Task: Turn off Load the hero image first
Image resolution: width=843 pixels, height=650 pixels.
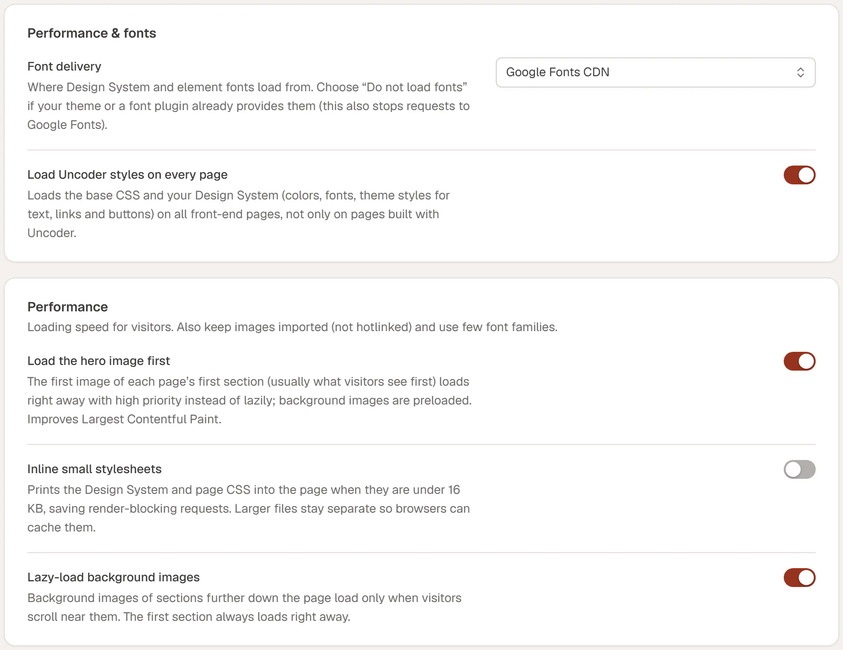Action: pyautogui.click(x=799, y=361)
